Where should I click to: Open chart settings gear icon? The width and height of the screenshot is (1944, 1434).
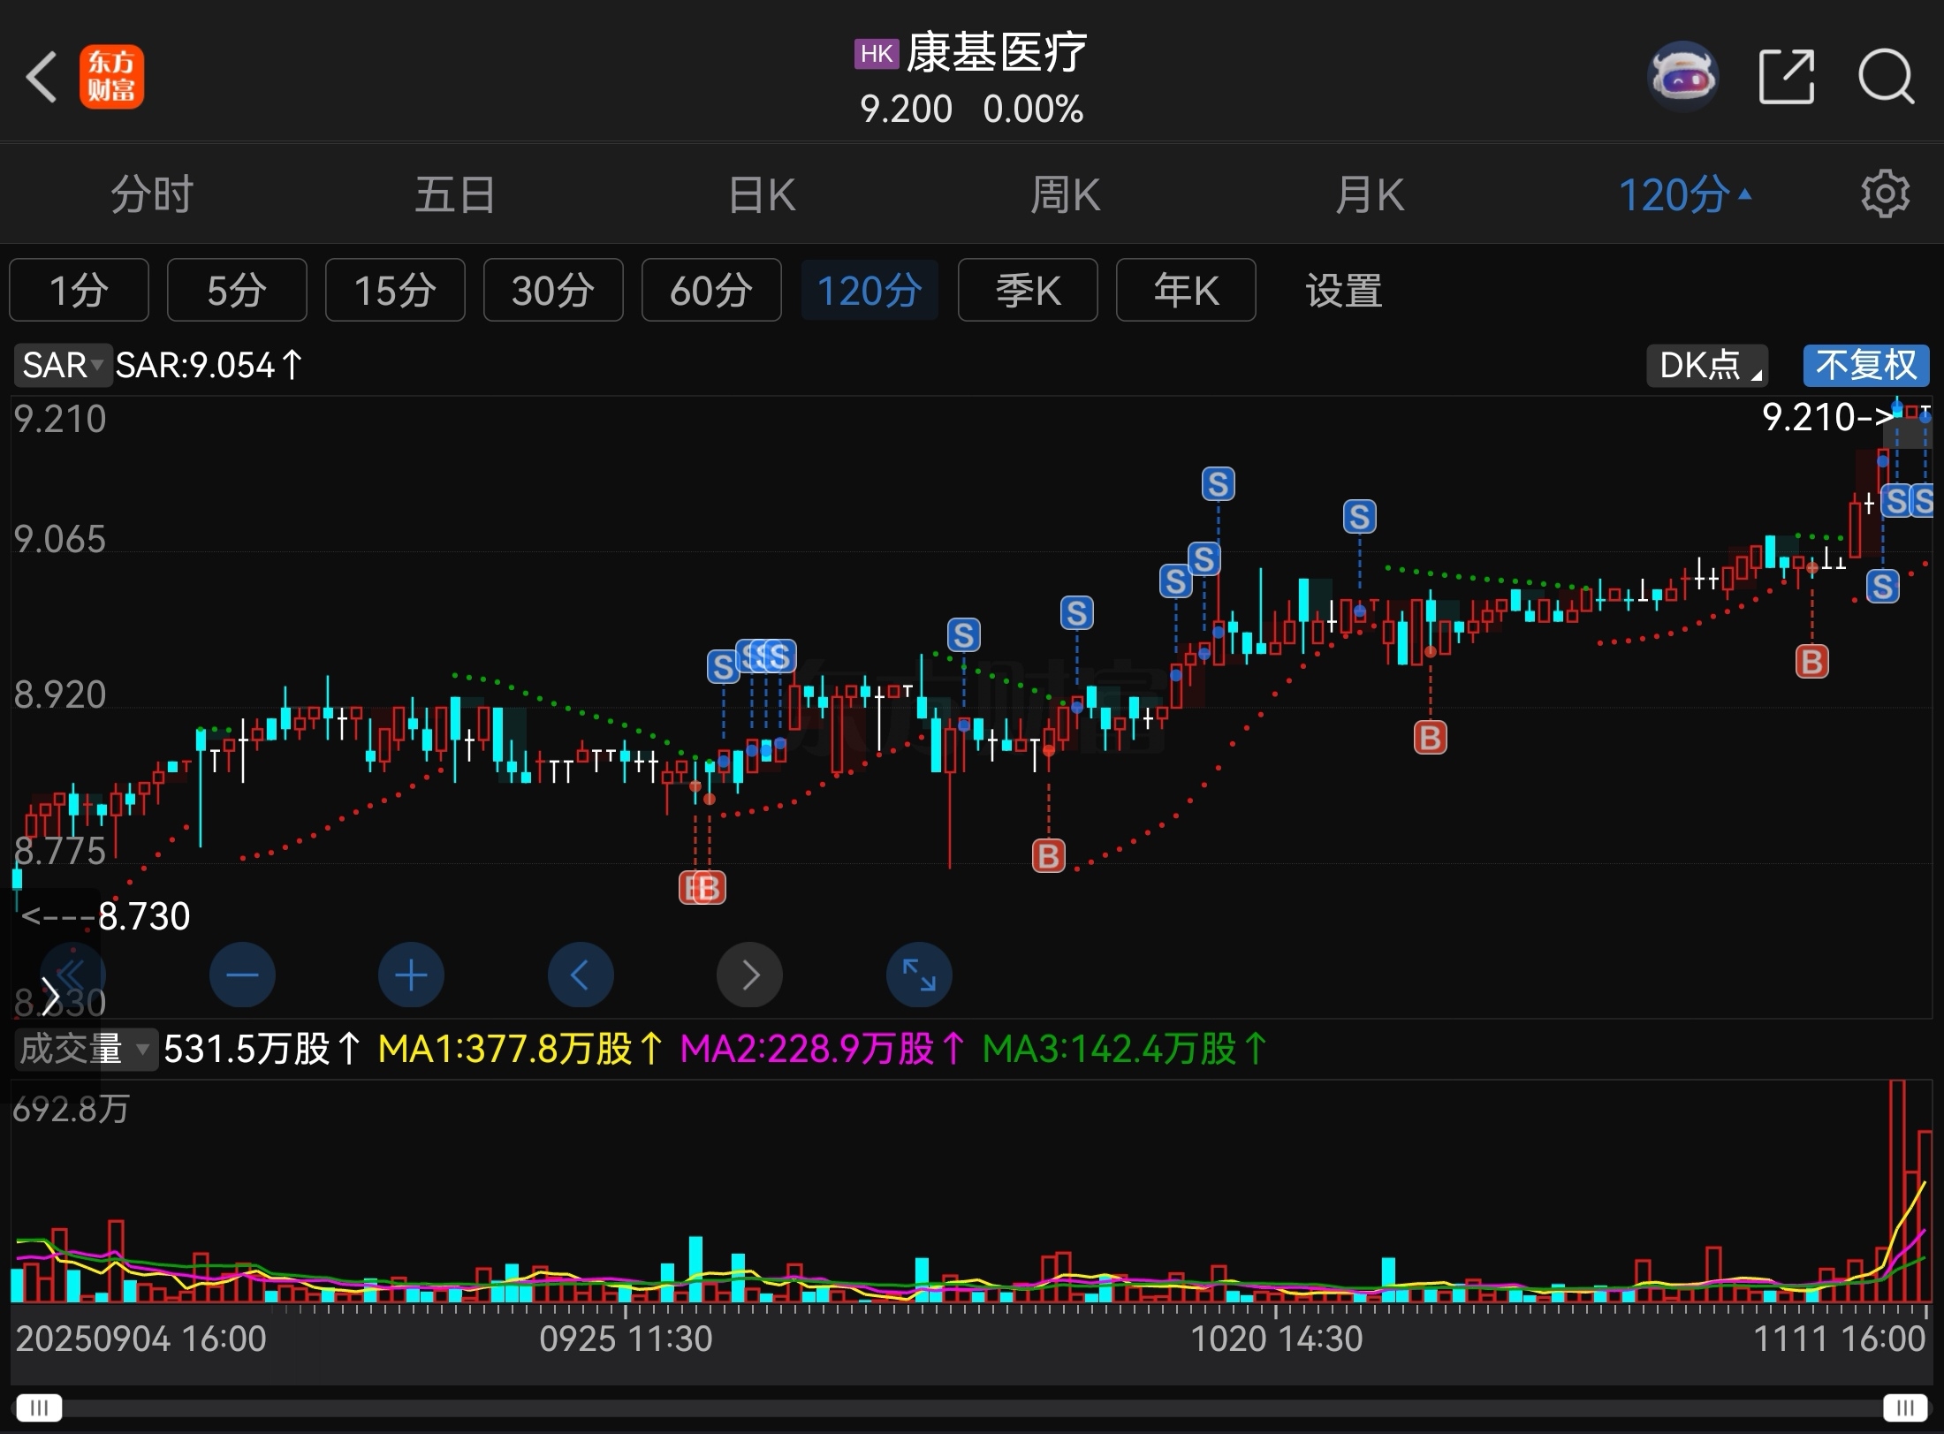(1885, 194)
